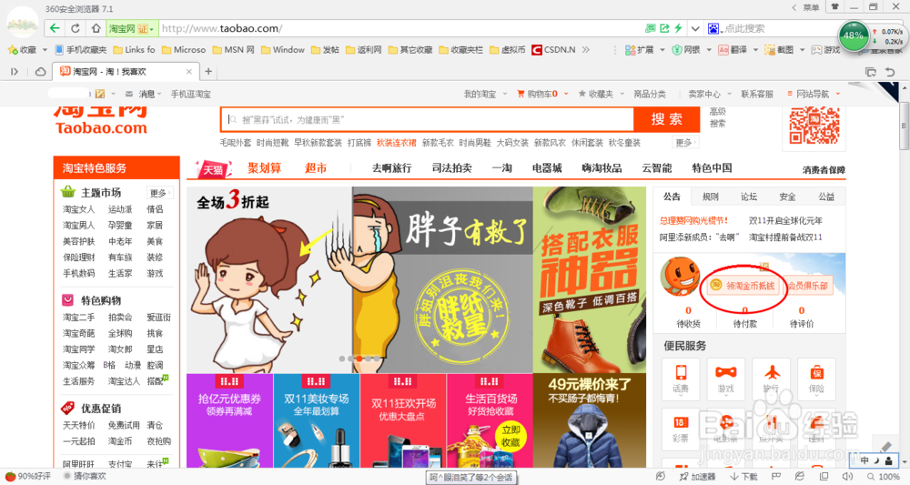The height and width of the screenshot is (485, 910).
Task: Open the 手机收藏夹 phone bookmark
Action: coord(81,50)
